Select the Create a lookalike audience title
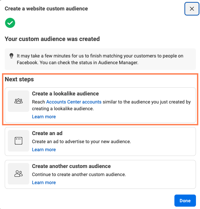The width and height of the screenshot is (200, 209). coord(65,93)
